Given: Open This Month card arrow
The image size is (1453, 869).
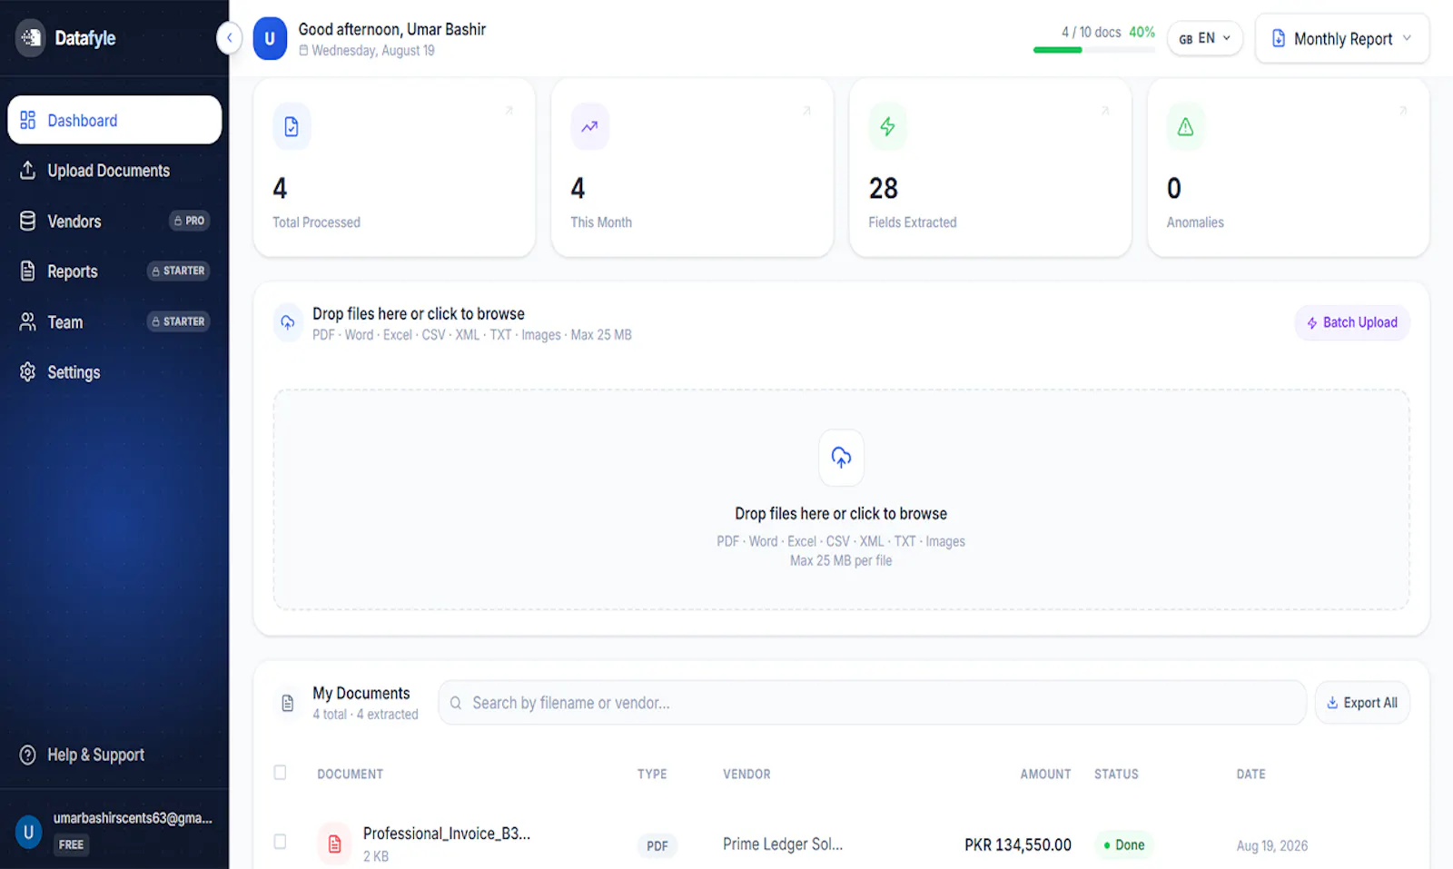Looking at the screenshot, I should [x=806, y=111].
